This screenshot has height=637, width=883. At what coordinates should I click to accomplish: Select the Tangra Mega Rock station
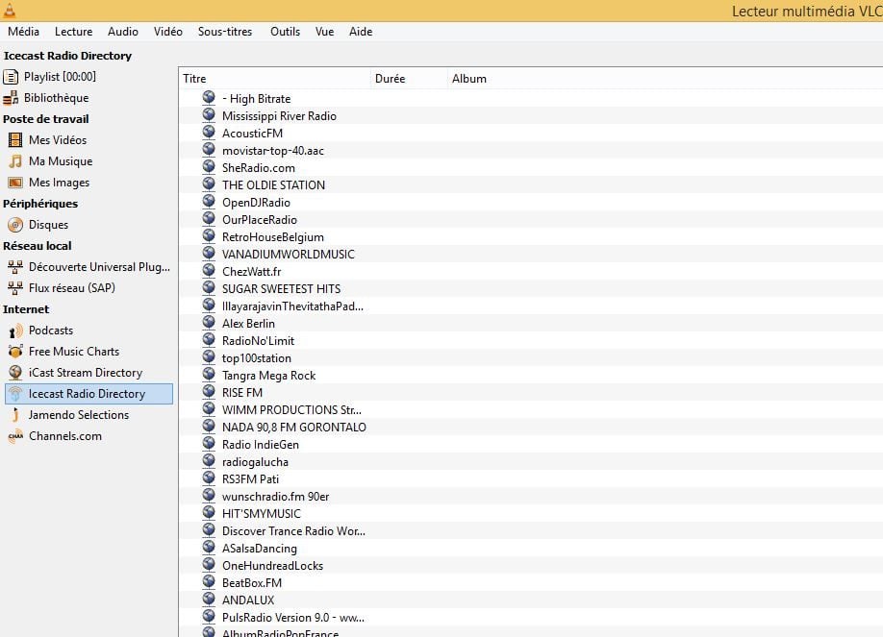coord(268,376)
